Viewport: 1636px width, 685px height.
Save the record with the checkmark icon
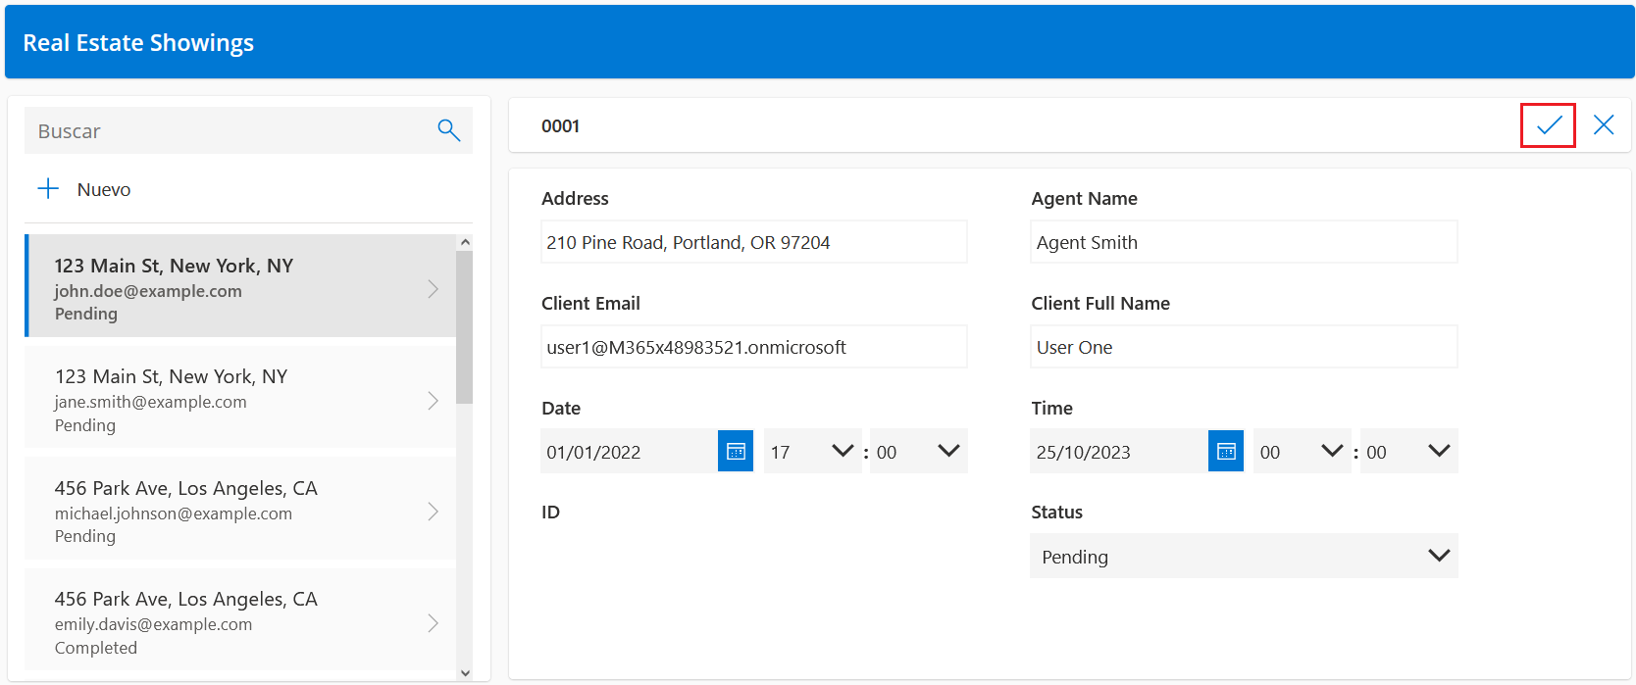[1549, 125]
